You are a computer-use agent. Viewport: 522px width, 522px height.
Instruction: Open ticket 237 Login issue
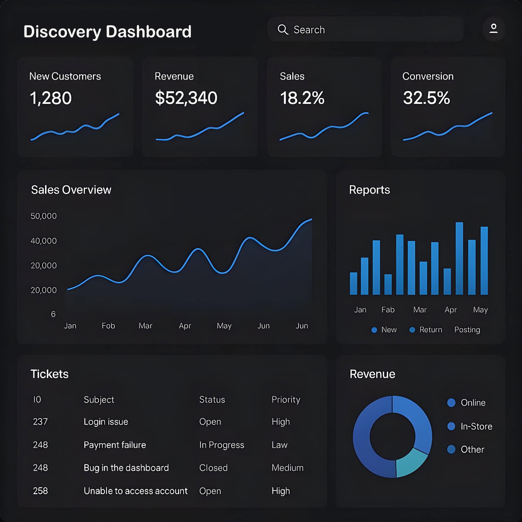pyautogui.click(x=106, y=421)
